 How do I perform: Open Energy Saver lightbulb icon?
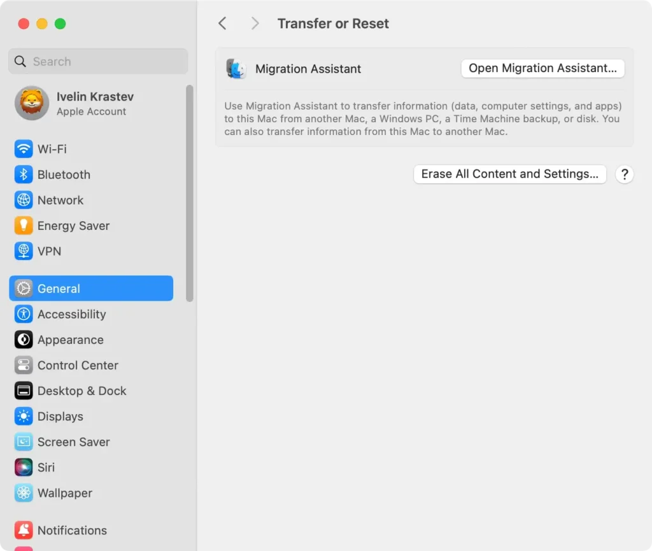tap(24, 225)
